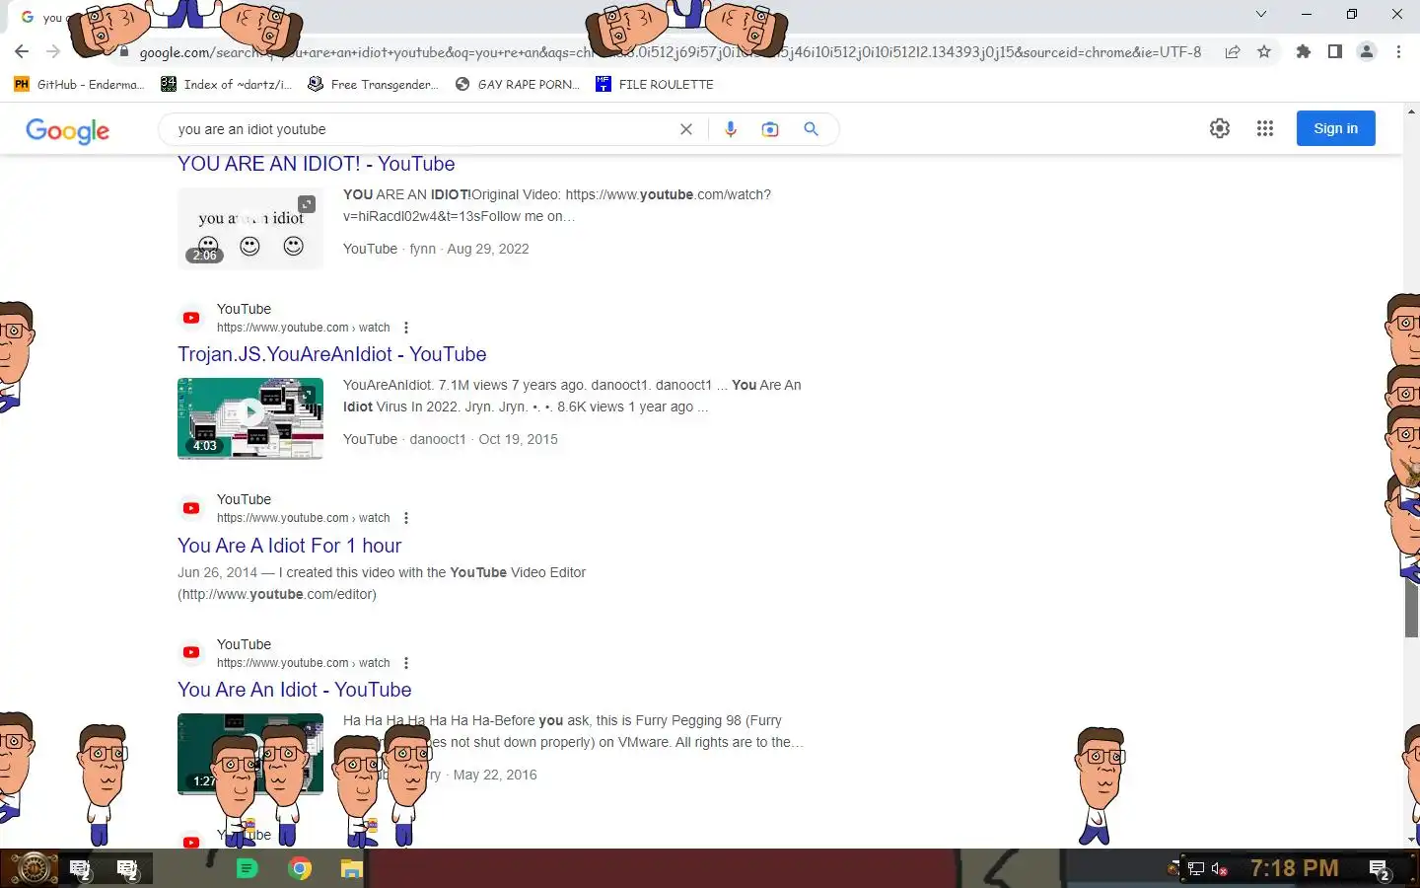The height and width of the screenshot is (888, 1420).
Task: Open the Extensions puzzle icon
Action: [1304, 51]
